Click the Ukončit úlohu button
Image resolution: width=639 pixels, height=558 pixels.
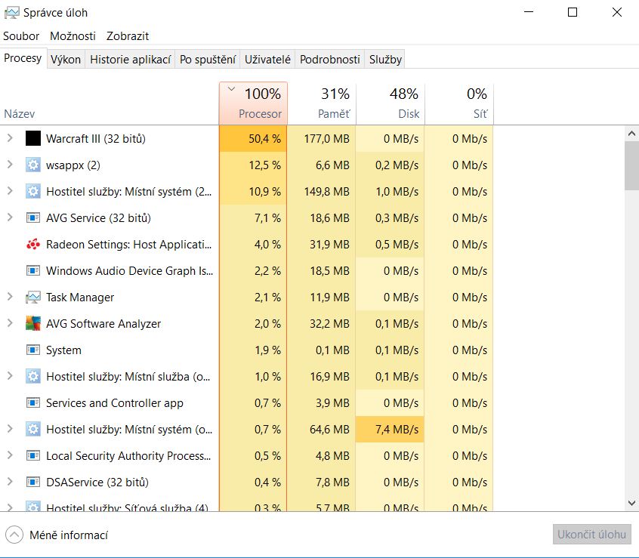click(591, 535)
